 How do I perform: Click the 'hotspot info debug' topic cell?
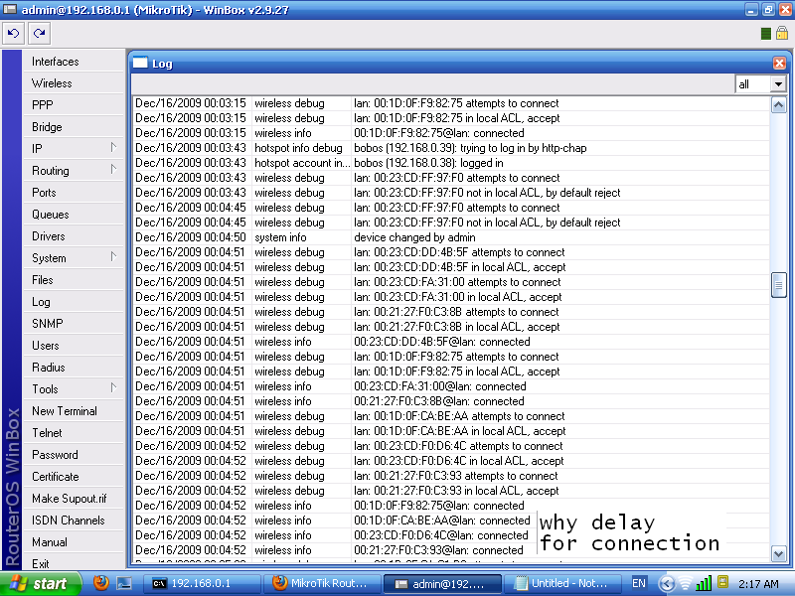301,148
